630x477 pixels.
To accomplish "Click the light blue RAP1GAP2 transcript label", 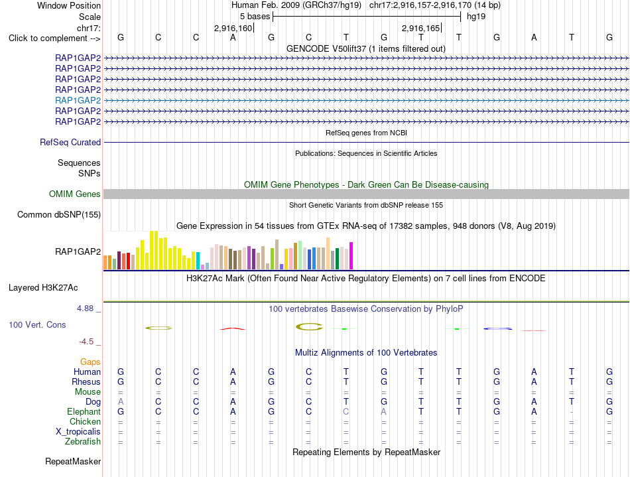I will pyautogui.click(x=78, y=100).
